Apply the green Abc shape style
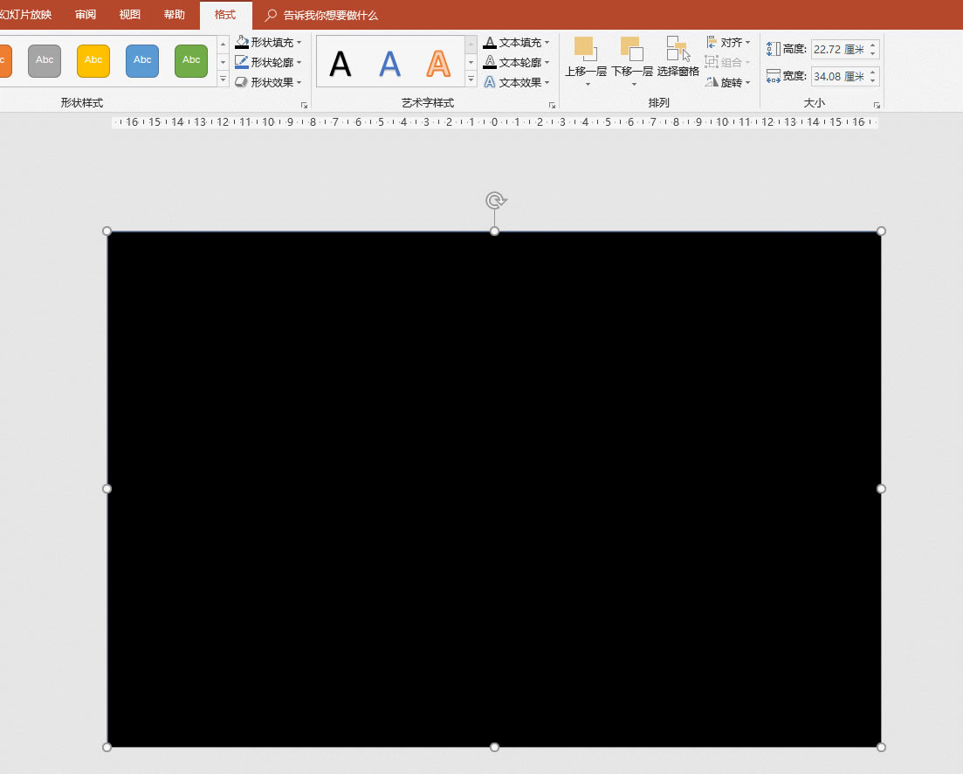The width and height of the screenshot is (963, 774). [x=191, y=60]
